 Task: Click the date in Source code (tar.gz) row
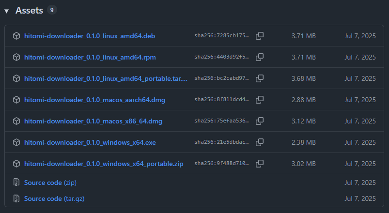click(x=360, y=198)
